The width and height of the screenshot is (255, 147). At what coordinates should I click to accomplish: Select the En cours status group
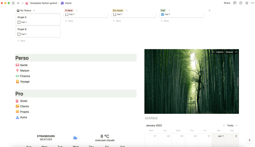118,10
